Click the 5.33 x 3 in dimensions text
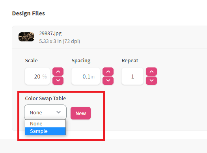The height and width of the screenshot is (153, 207). click(x=60, y=41)
